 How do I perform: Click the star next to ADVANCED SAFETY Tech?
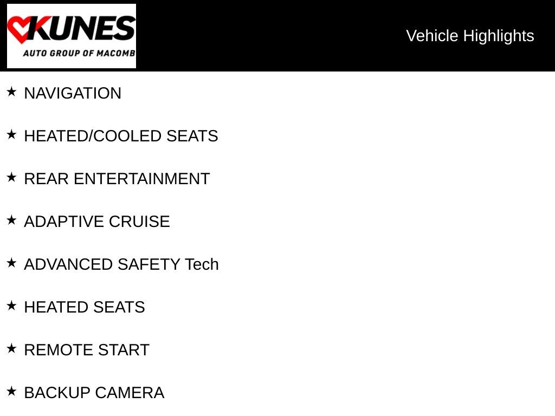click(x=11, y=263)
